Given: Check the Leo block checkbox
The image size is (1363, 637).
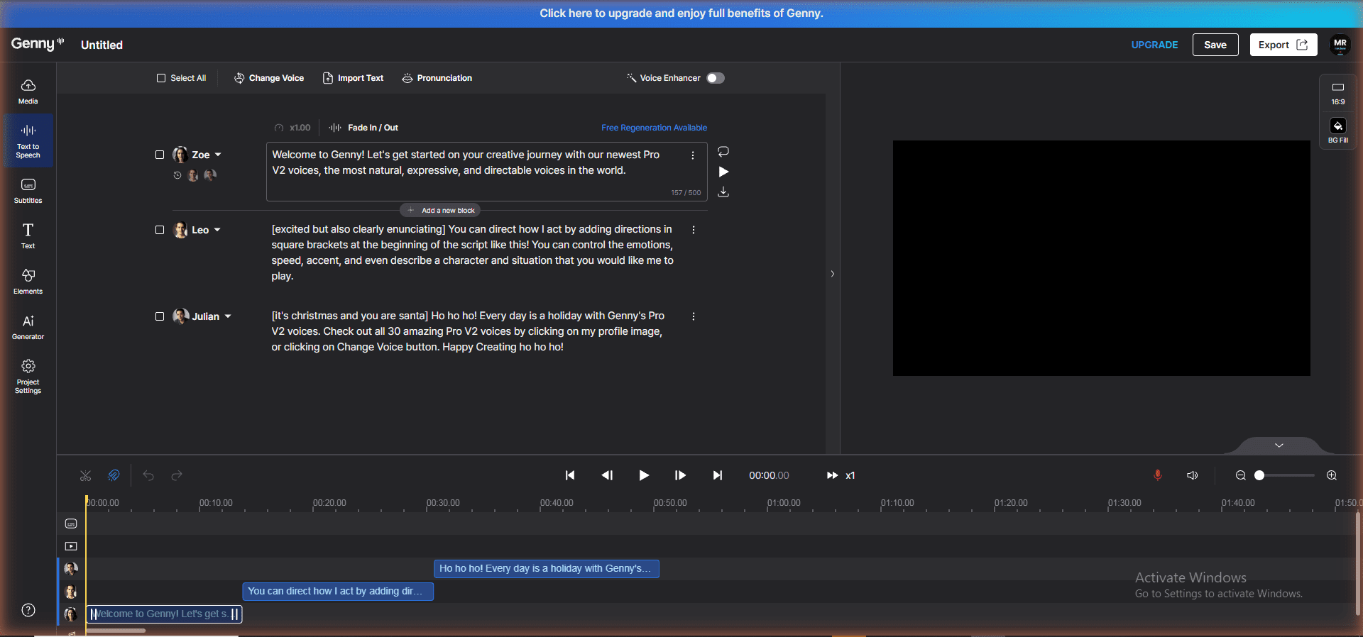Looking at the screenshot, I should coord(160,230).
